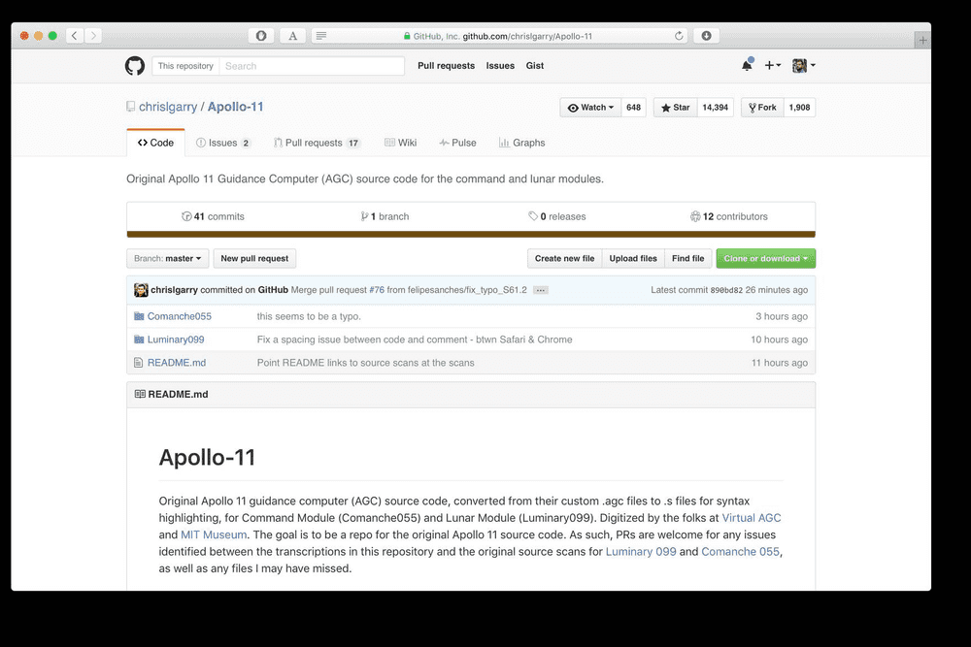
Task: Click the Find file button
Action: pyautogui.click(x=688, y=259)
